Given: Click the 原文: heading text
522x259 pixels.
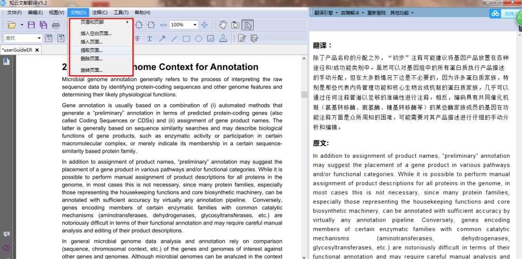Looking at the screenshot, I should click(321, 143).
